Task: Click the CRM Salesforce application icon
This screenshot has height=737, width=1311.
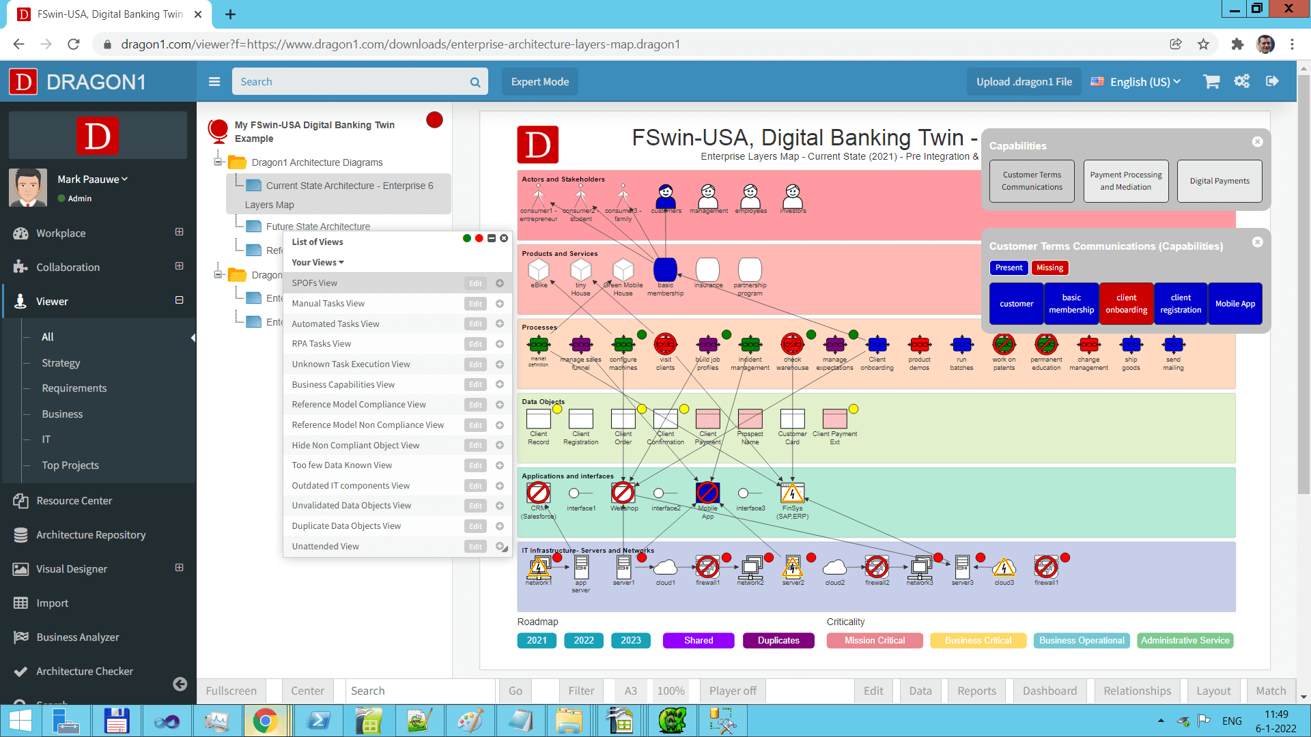Action: tap(538, 493)
